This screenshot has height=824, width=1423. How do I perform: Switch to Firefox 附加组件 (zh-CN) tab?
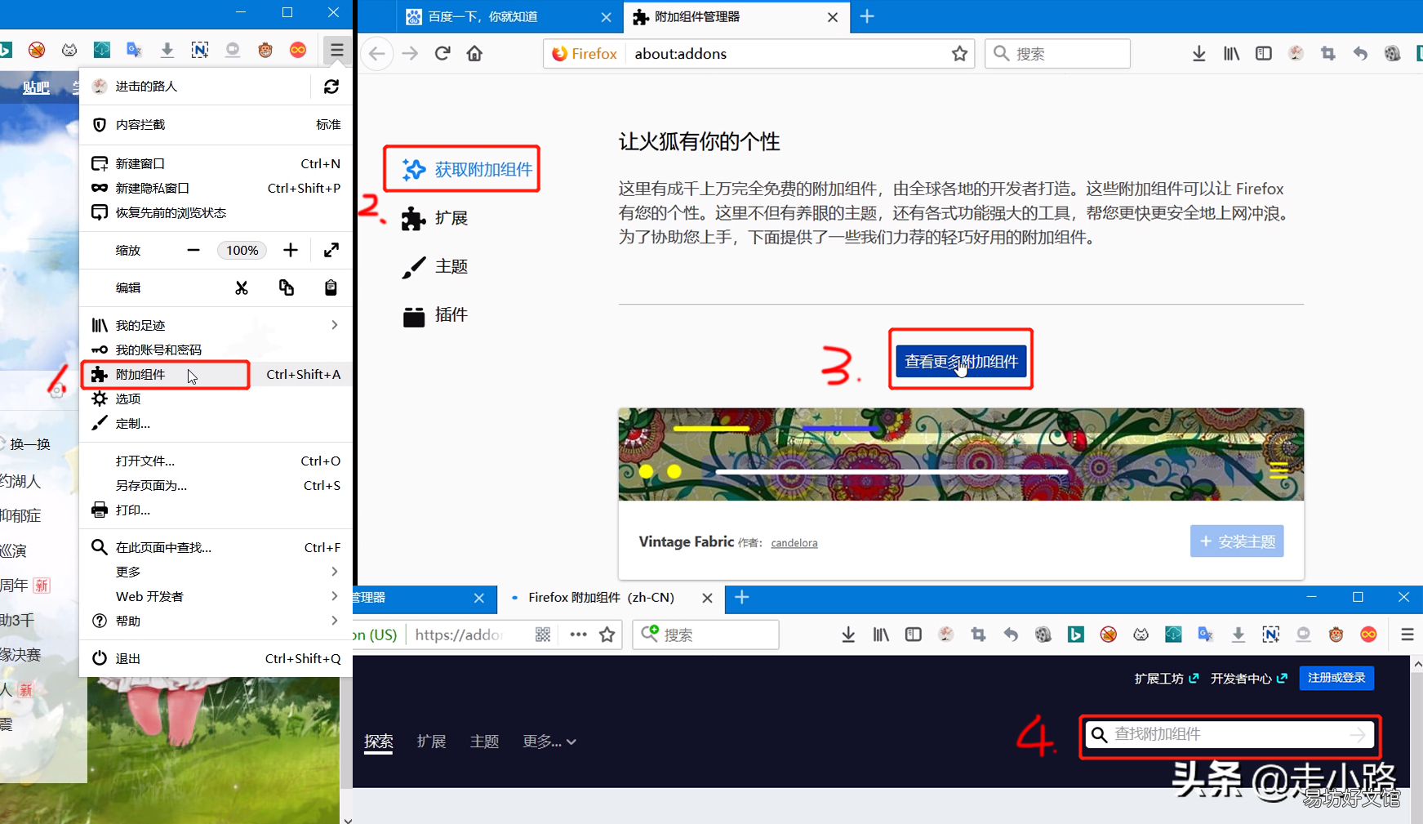point(602,598)
